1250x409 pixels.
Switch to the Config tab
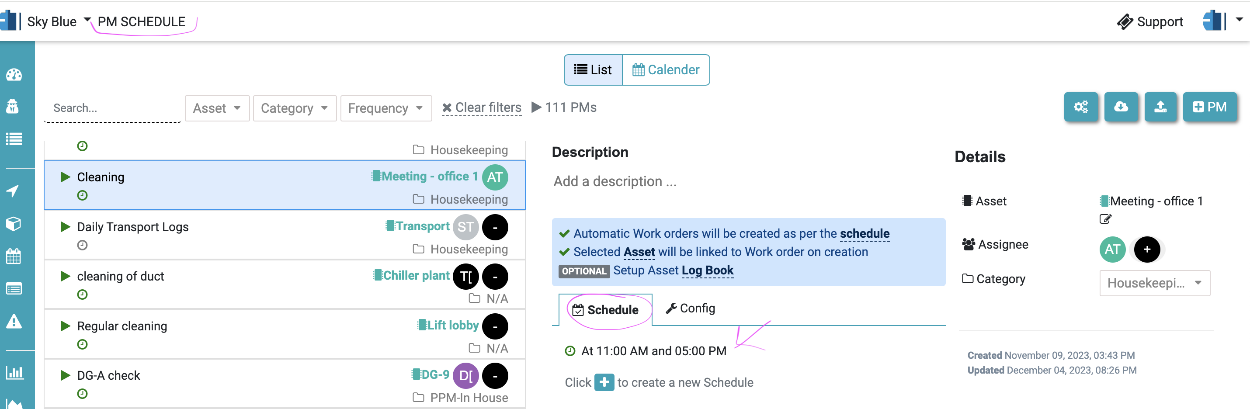click(x=691, y=308)
